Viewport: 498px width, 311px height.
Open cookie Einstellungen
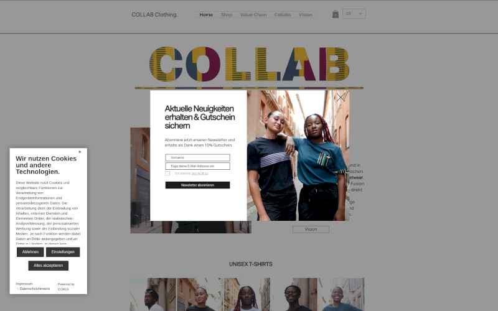click(63, 252)
